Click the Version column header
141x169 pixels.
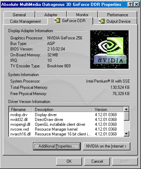click(x=108, y=109)
